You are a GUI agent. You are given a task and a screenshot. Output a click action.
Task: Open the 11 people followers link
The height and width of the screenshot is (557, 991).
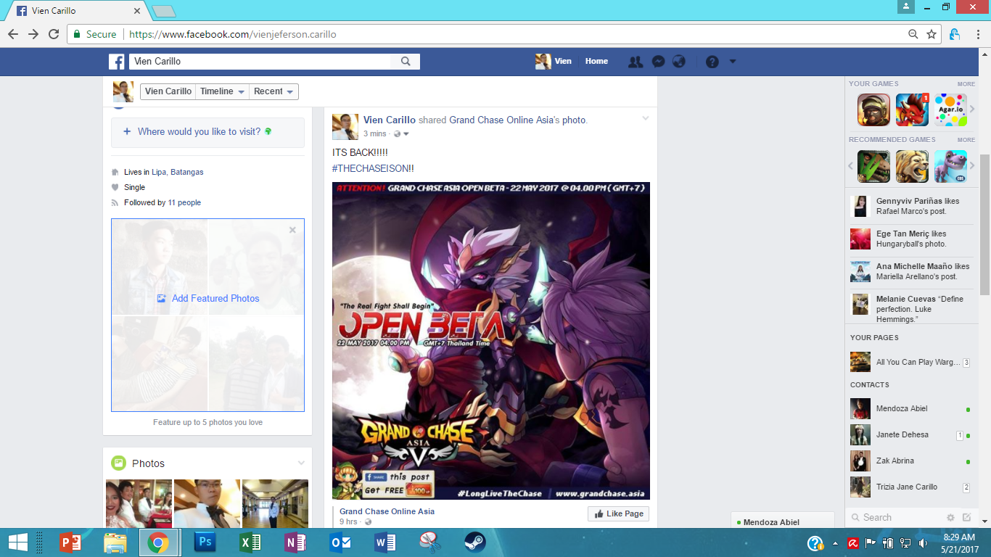(x=184, y=202)
